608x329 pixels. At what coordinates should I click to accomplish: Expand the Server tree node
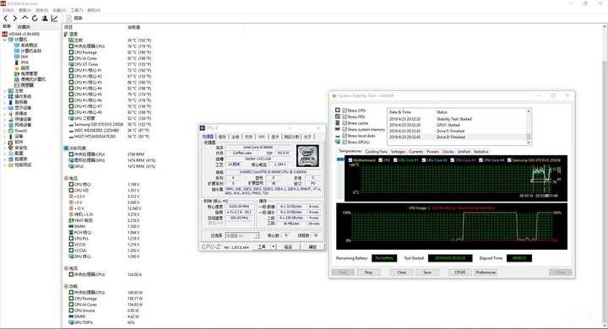tap(5, 102)
